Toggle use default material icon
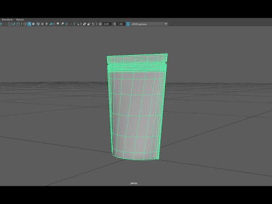The width and height of the screenshot is (272, 204). point(33,24)
